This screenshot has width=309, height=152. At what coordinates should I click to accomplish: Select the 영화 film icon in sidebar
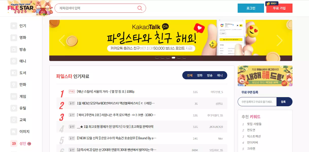click(14, 38)
